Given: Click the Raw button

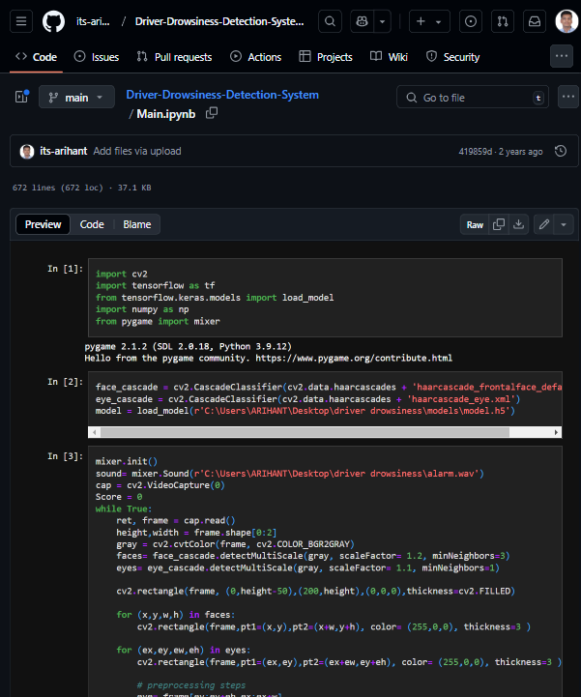Looking at the screenshot, I should 475,224.
